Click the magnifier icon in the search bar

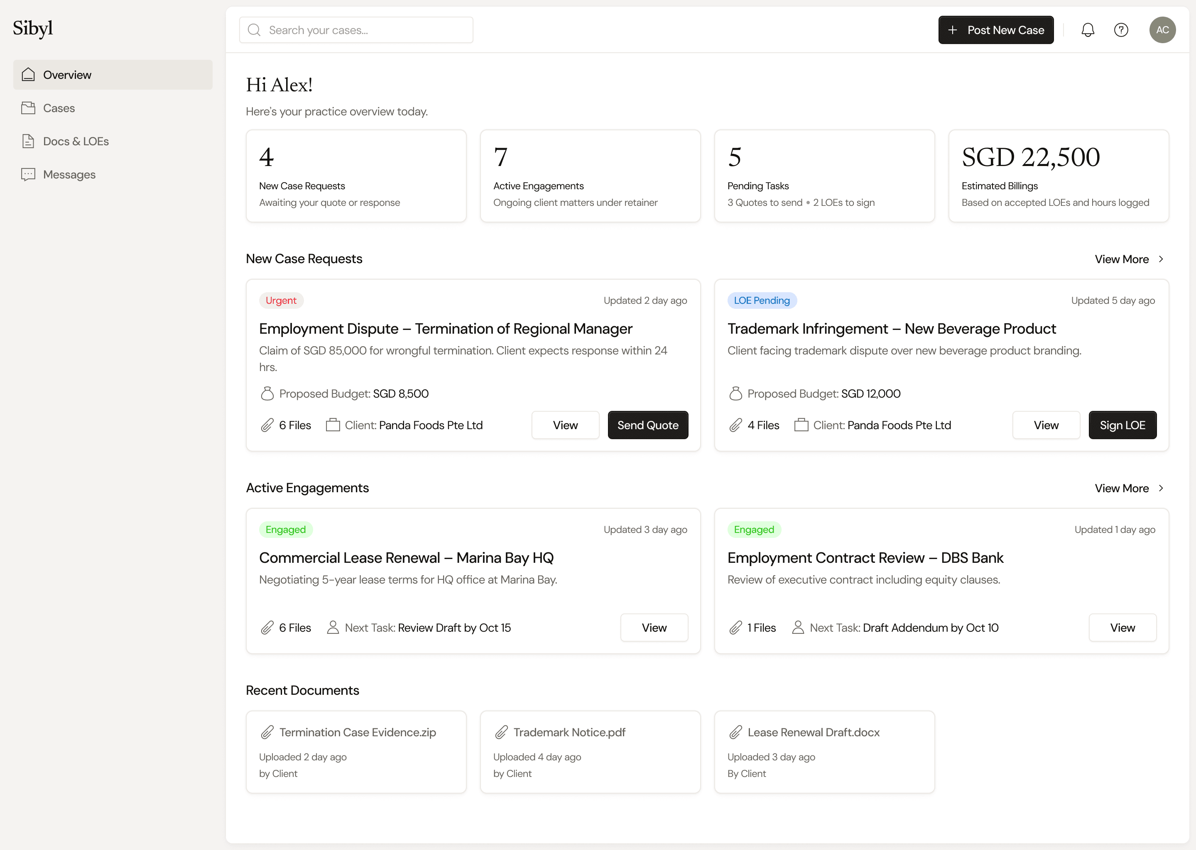(x=255, y=30)
